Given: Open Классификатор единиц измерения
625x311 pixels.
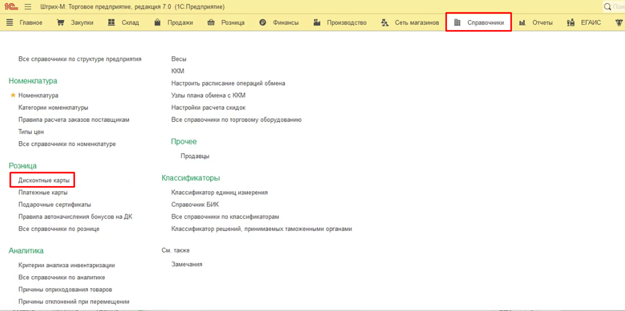Looking at the screenshot, I should coord(219,192).
